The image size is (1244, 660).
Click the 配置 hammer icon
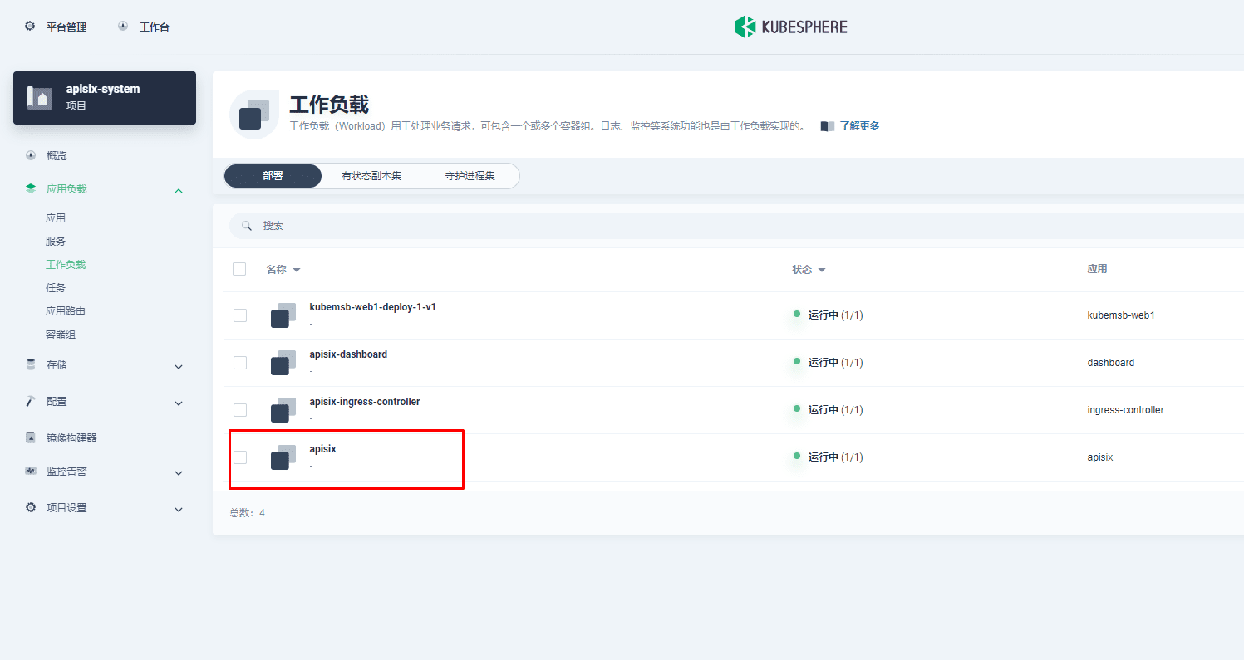31,401
